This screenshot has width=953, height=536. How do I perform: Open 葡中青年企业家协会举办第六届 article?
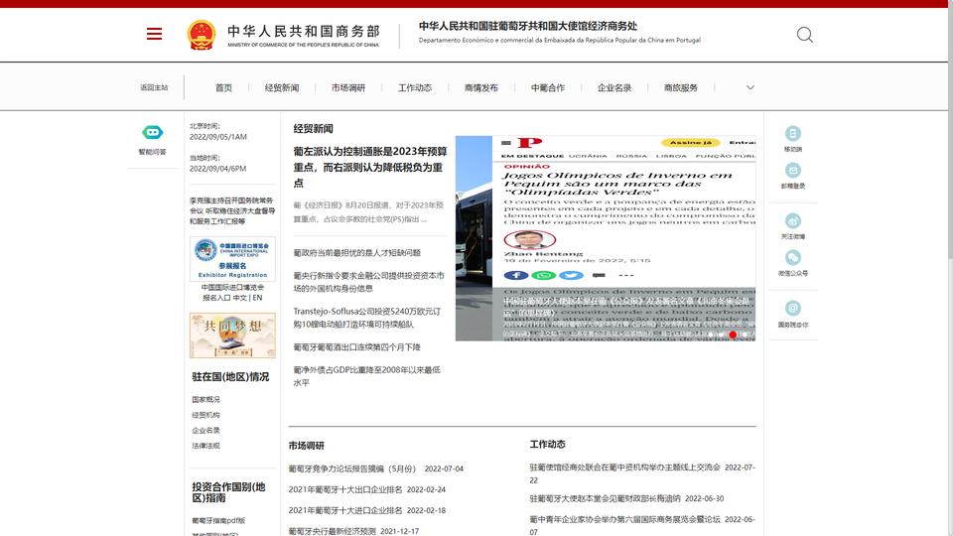(624, 519)
